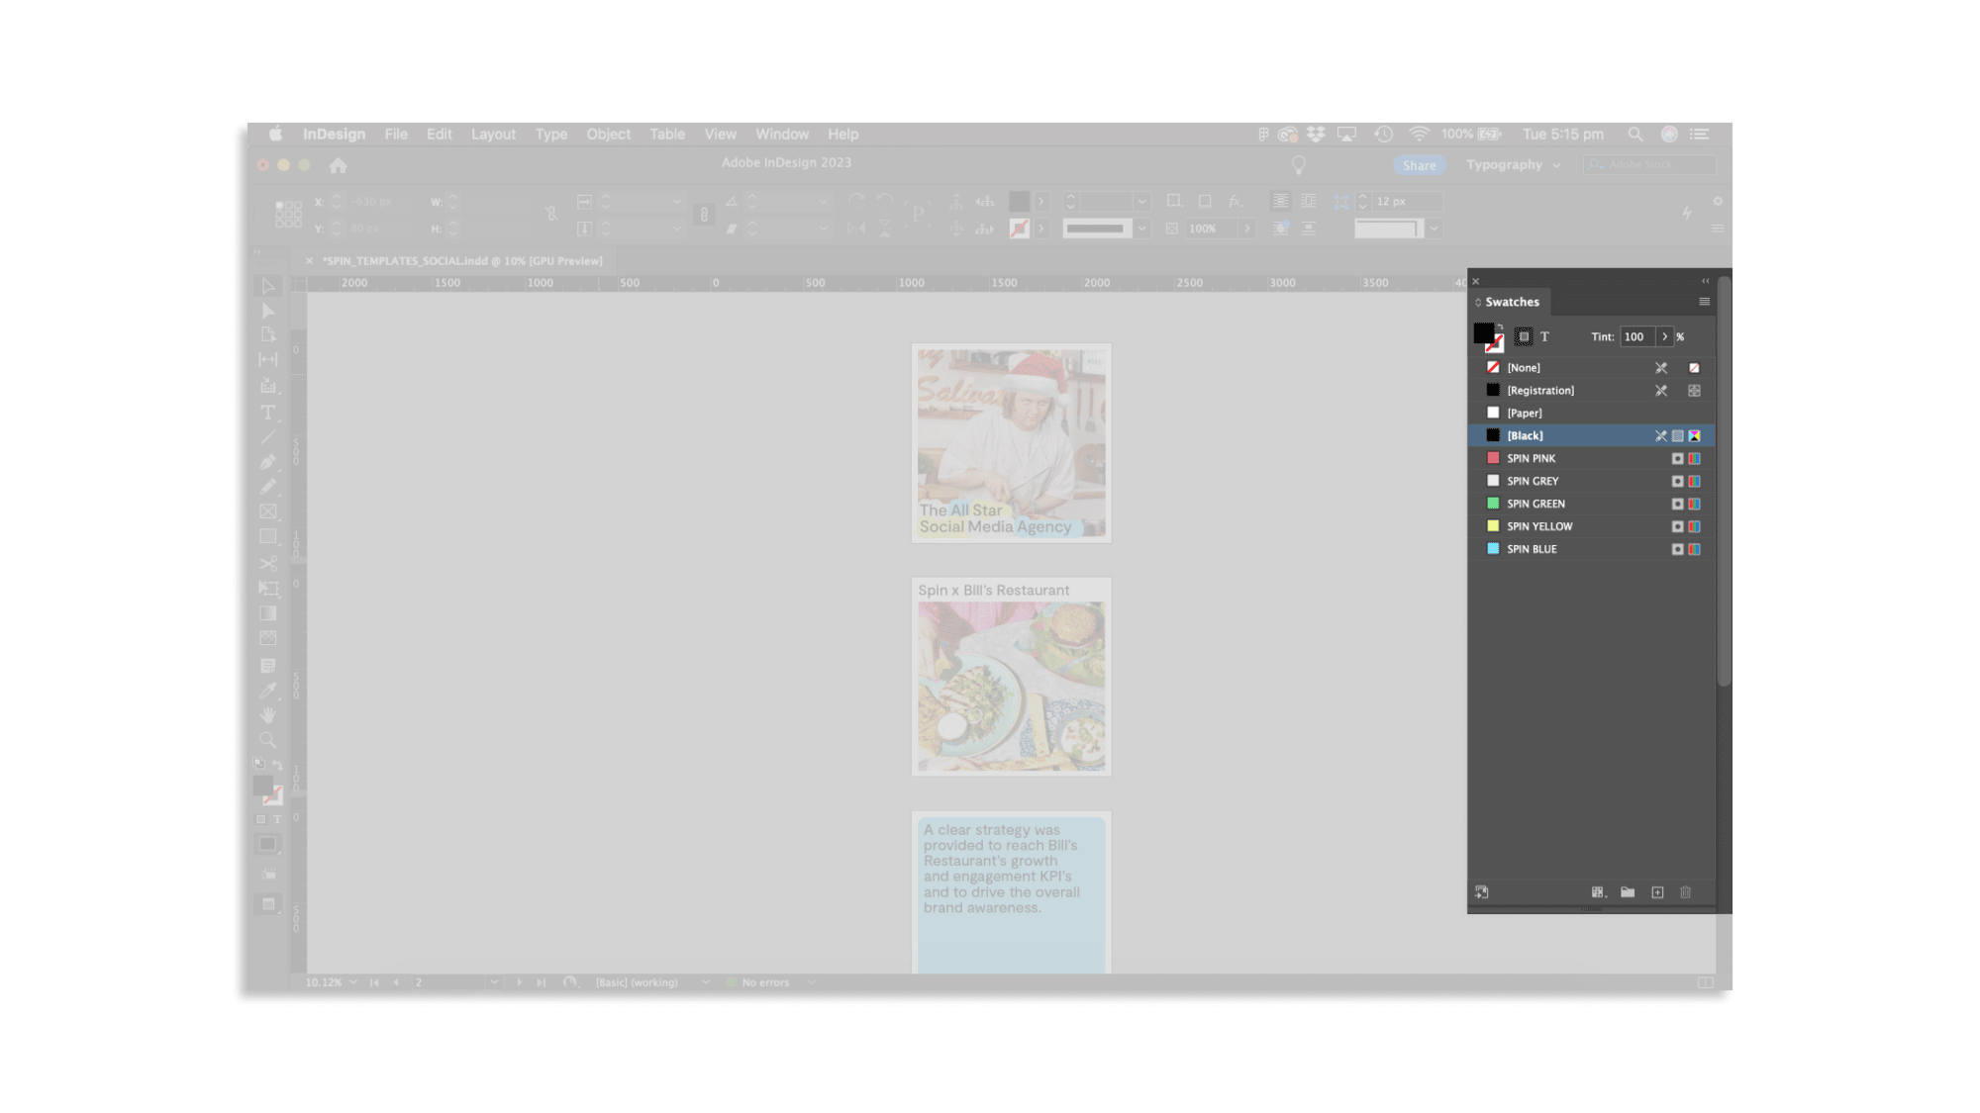Toggle constrain scaling link icon
This screenshot has width=1980, height=1113.
[704, 215]
